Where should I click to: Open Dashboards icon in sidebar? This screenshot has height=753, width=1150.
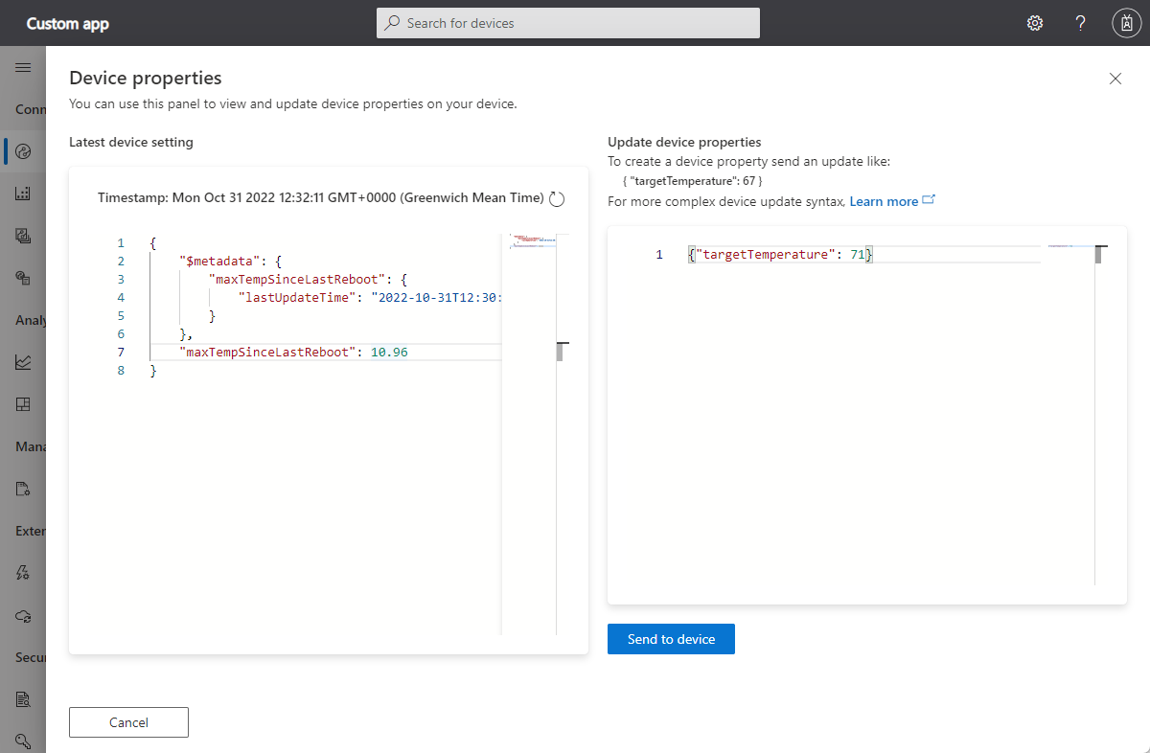pyautogui.click(x=23, y=404)
